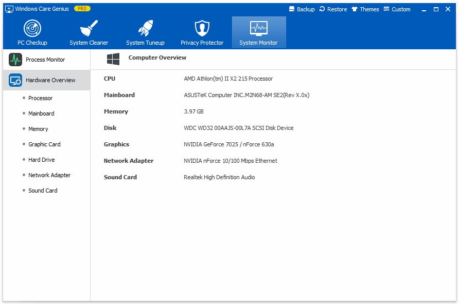Open the Hard Drive hardware section
Screen dimensions: 459x304
pos(42,160)
